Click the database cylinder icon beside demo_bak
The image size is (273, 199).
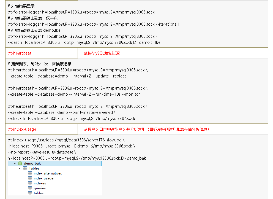point(20,163)
